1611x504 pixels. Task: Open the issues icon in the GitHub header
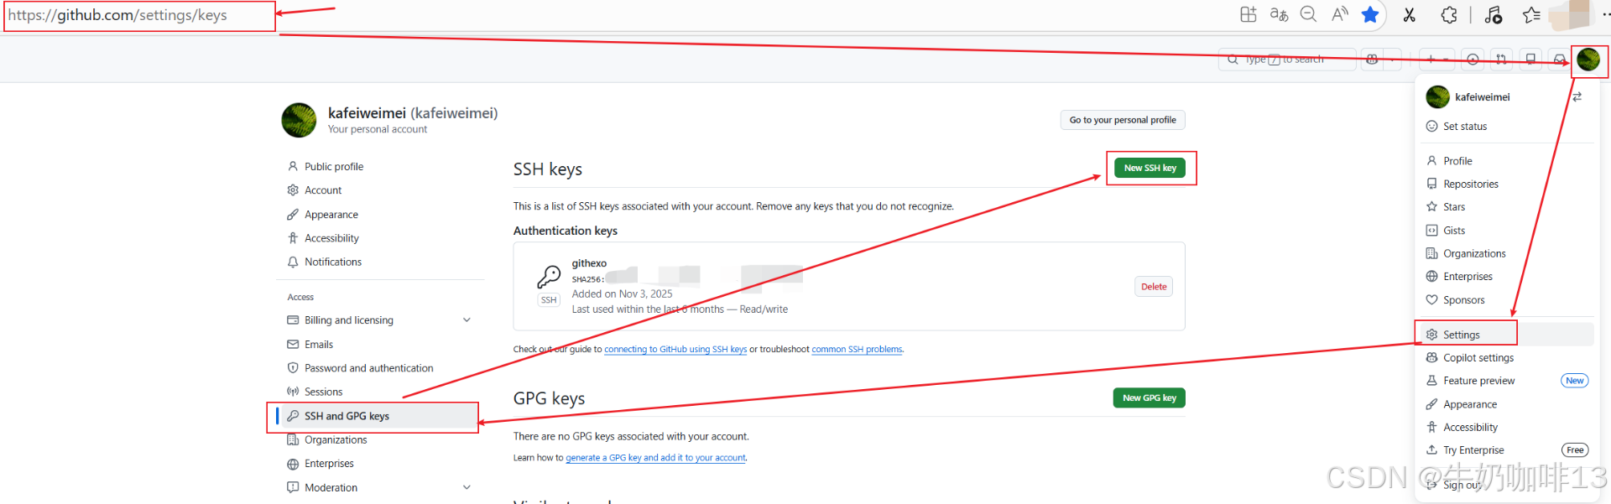point(1473,60)
